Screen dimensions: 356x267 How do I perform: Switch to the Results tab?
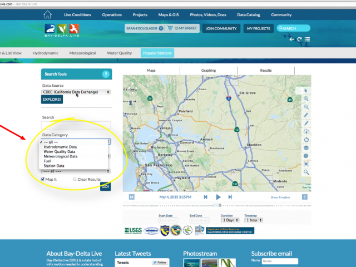(266, 71)
